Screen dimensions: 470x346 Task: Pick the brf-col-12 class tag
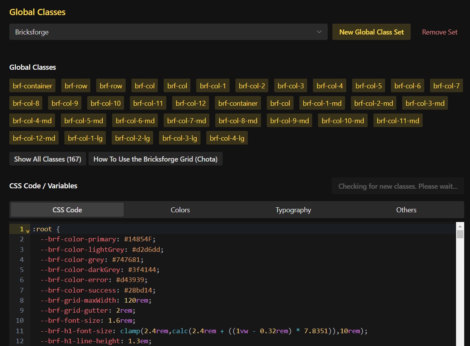(190, 103)
